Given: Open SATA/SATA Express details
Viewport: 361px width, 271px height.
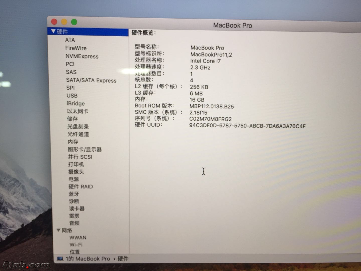Looking at the screenshot, I should pos(91,80).
